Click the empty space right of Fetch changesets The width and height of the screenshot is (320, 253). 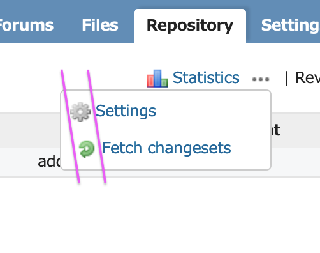pos(251,148)
